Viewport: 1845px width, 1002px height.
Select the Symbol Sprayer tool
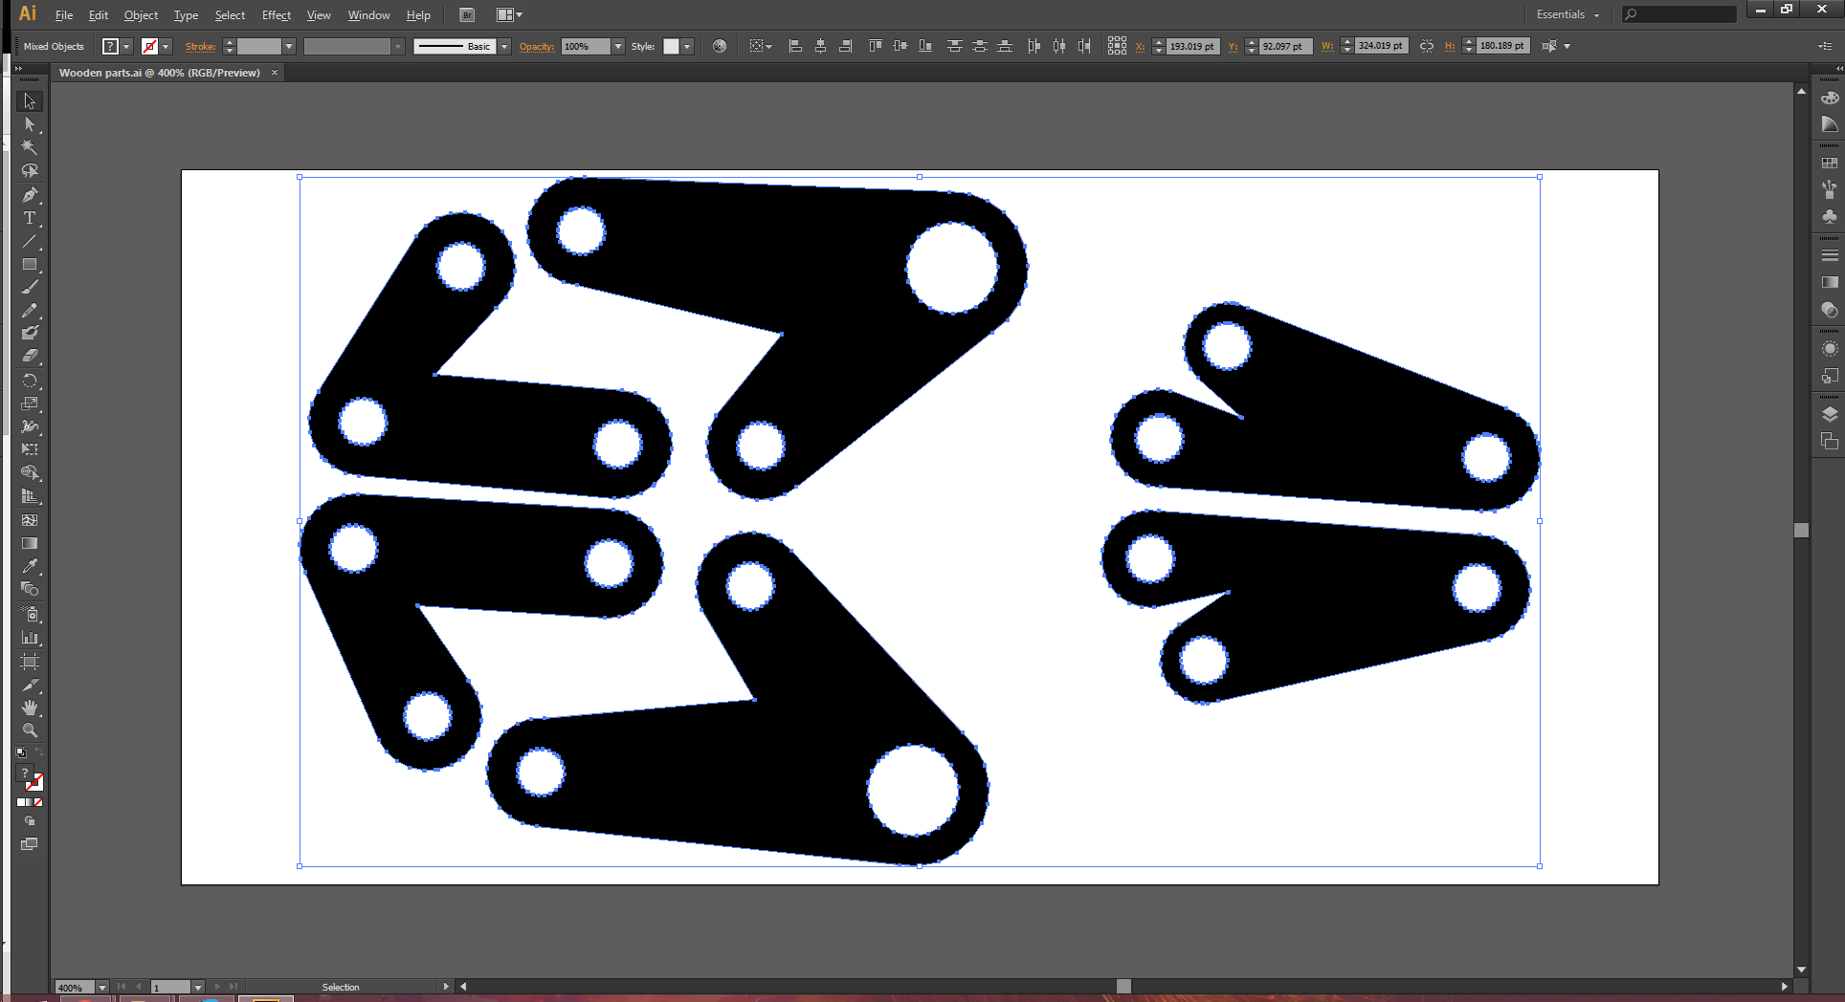tap(30, 614)
